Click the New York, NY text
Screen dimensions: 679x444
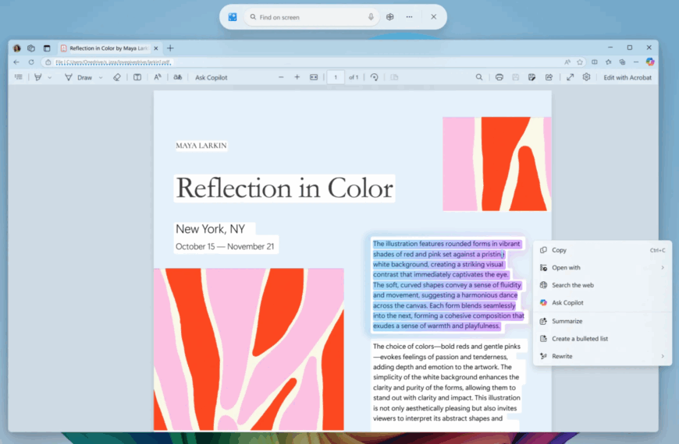[x=211, y=229]
